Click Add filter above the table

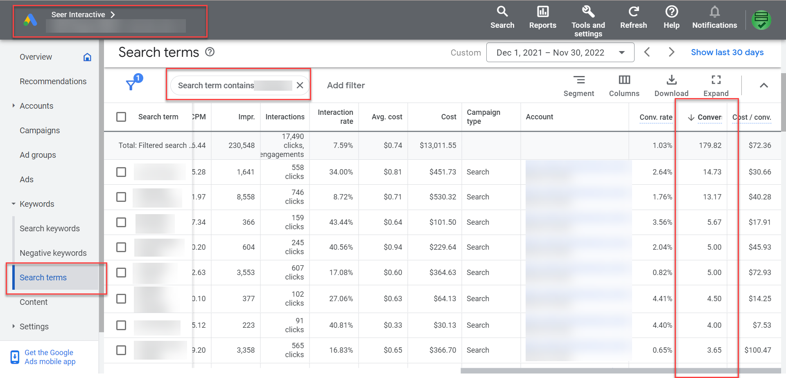tap(346, 85)
